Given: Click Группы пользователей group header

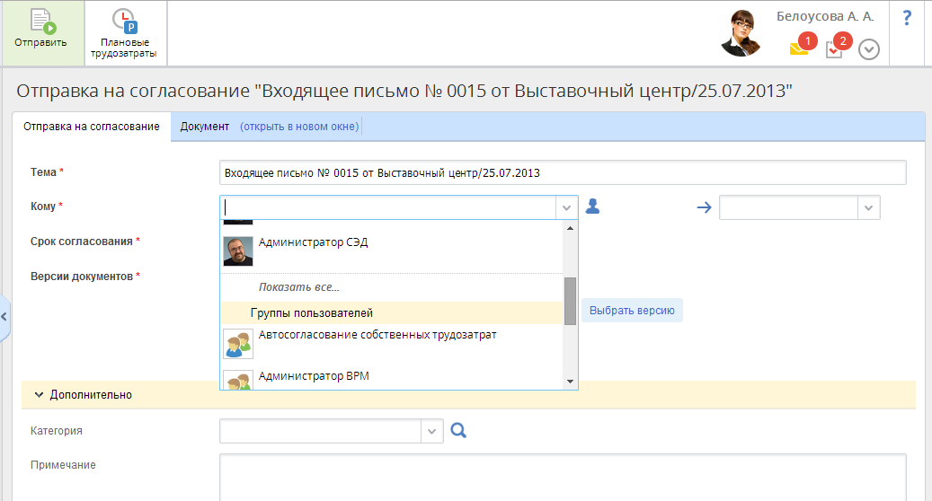Looking at the screenshot, I should point(391,312).
